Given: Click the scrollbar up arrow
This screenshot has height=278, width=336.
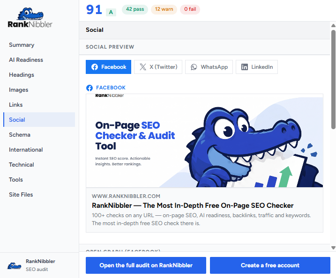Looking at the screenshot, I should tap(333, 26).
